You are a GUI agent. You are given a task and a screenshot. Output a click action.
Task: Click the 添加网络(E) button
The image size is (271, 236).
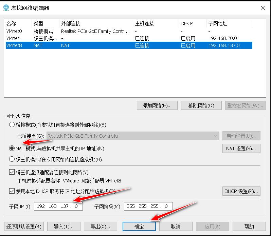pos(157,105)
